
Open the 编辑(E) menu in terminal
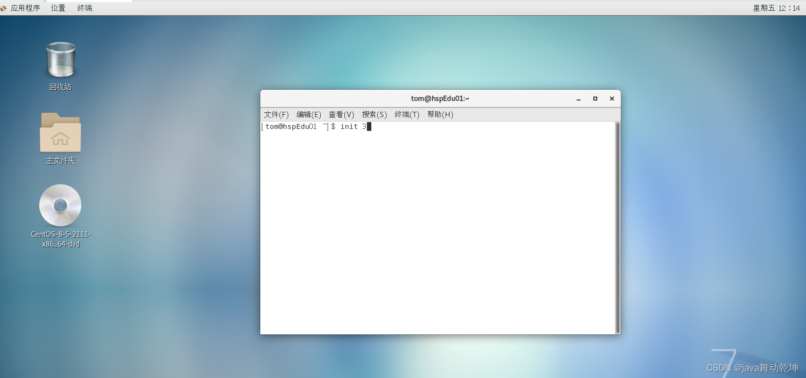tap(309, 114)
